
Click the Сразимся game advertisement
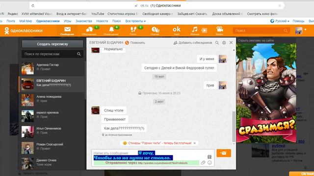[266, 93]
